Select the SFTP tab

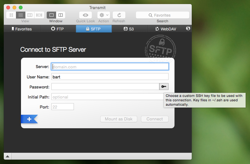point(94,29)
